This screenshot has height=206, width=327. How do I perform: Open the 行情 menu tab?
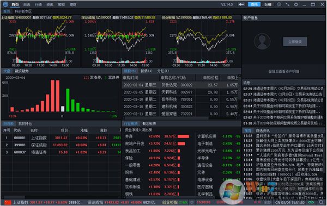coord(38,4)
